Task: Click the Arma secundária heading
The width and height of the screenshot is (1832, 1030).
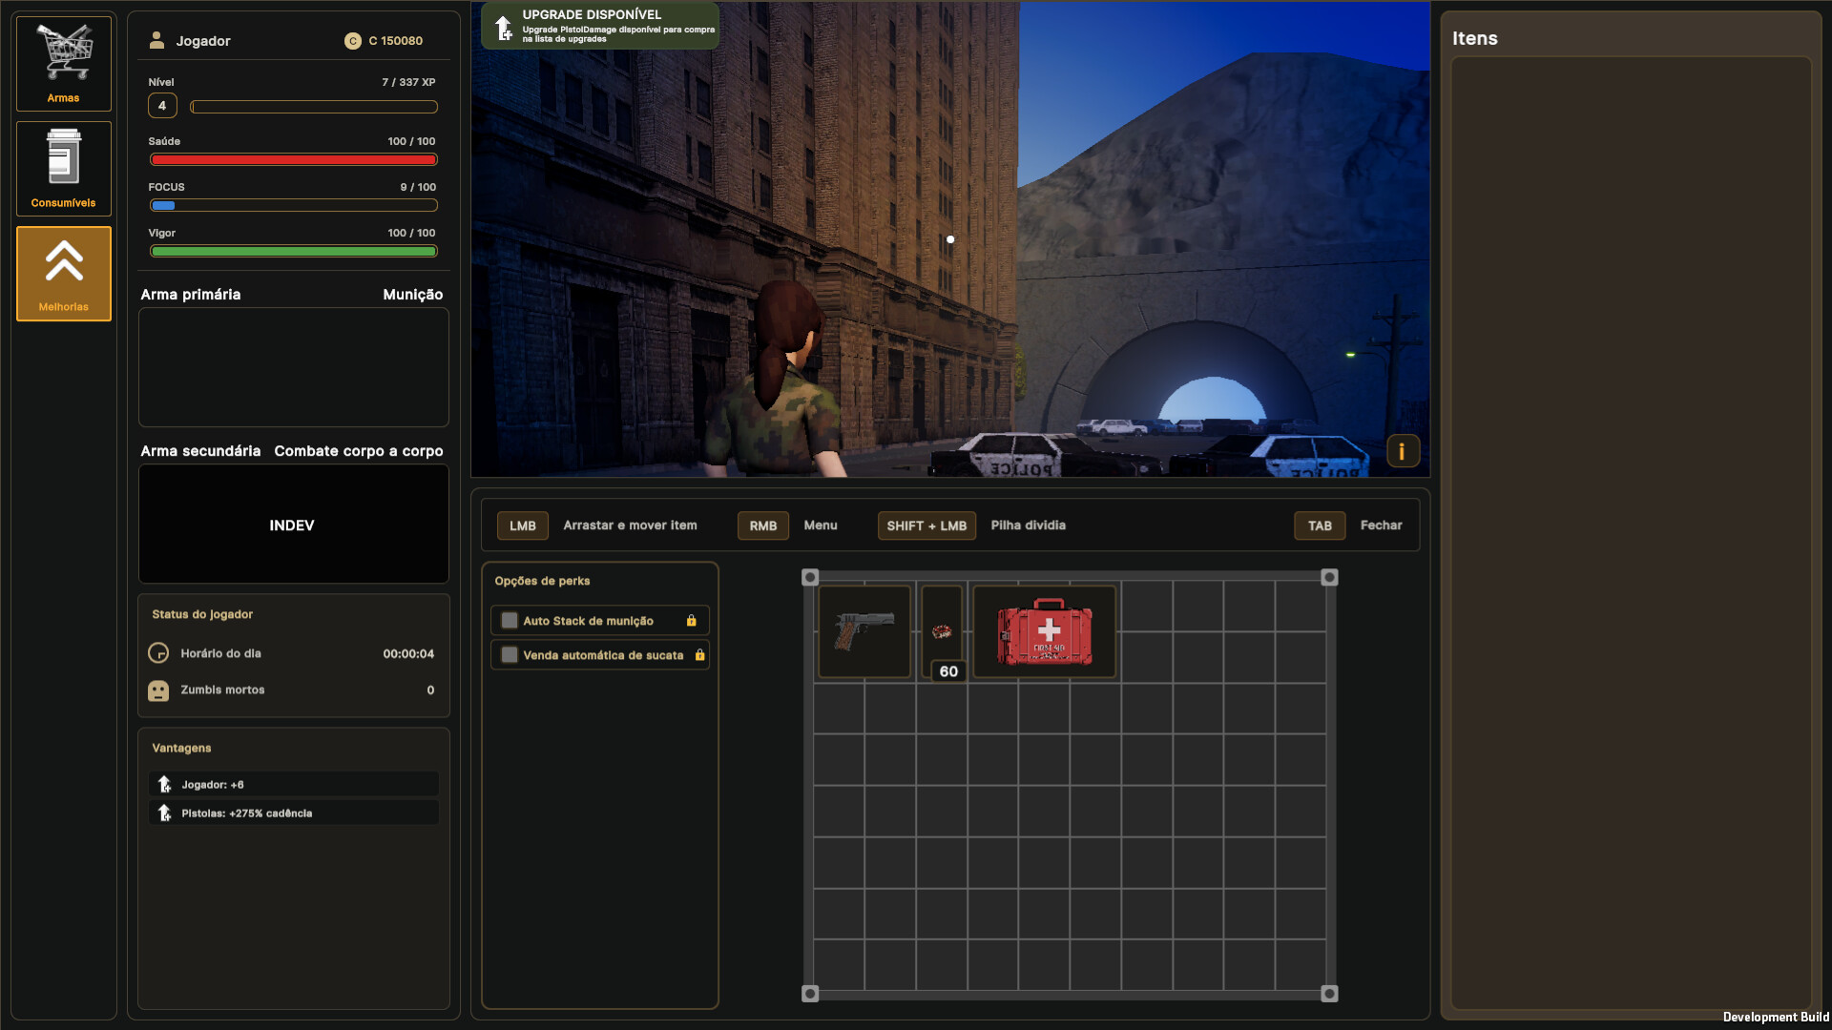Action: coord(200,451)
